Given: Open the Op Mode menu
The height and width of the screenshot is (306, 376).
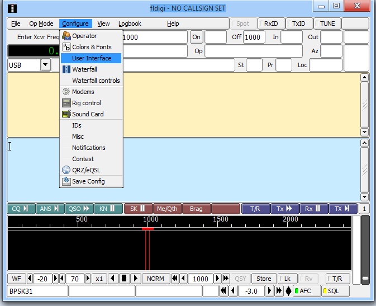Looking at the screenshot, I should point(41,23).
